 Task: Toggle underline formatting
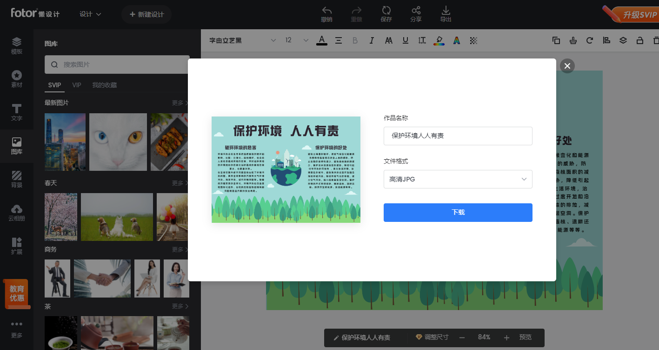tap(406, 40)
